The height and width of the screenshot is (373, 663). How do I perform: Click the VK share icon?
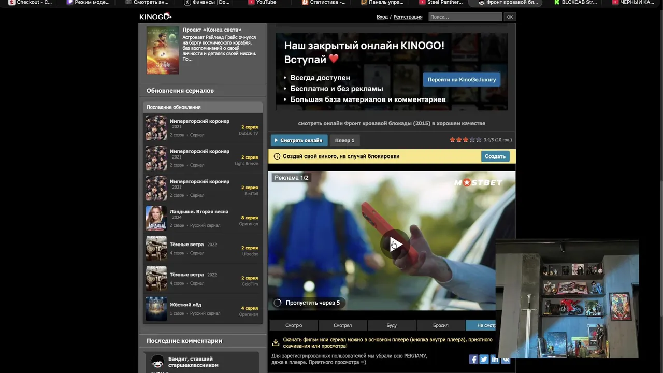tap(505, 360)
